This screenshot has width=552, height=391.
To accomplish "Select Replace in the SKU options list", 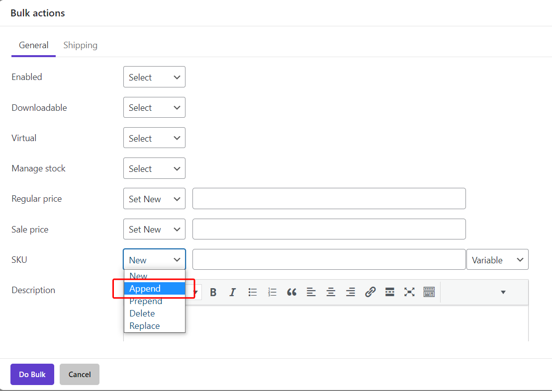I will click(145, 326).
